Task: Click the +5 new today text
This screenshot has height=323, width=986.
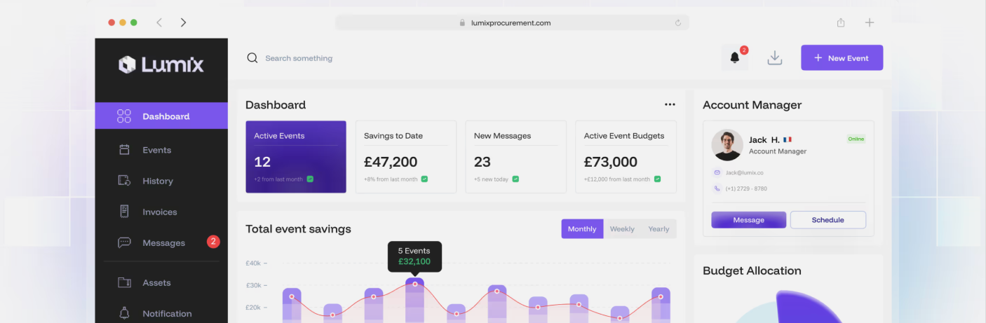Action: click(491, 179)
